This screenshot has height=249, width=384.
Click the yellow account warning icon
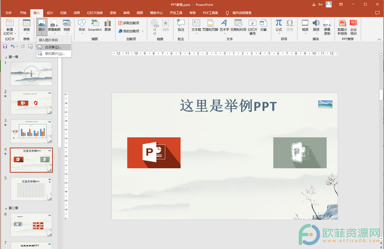click(x=314, y=4)
